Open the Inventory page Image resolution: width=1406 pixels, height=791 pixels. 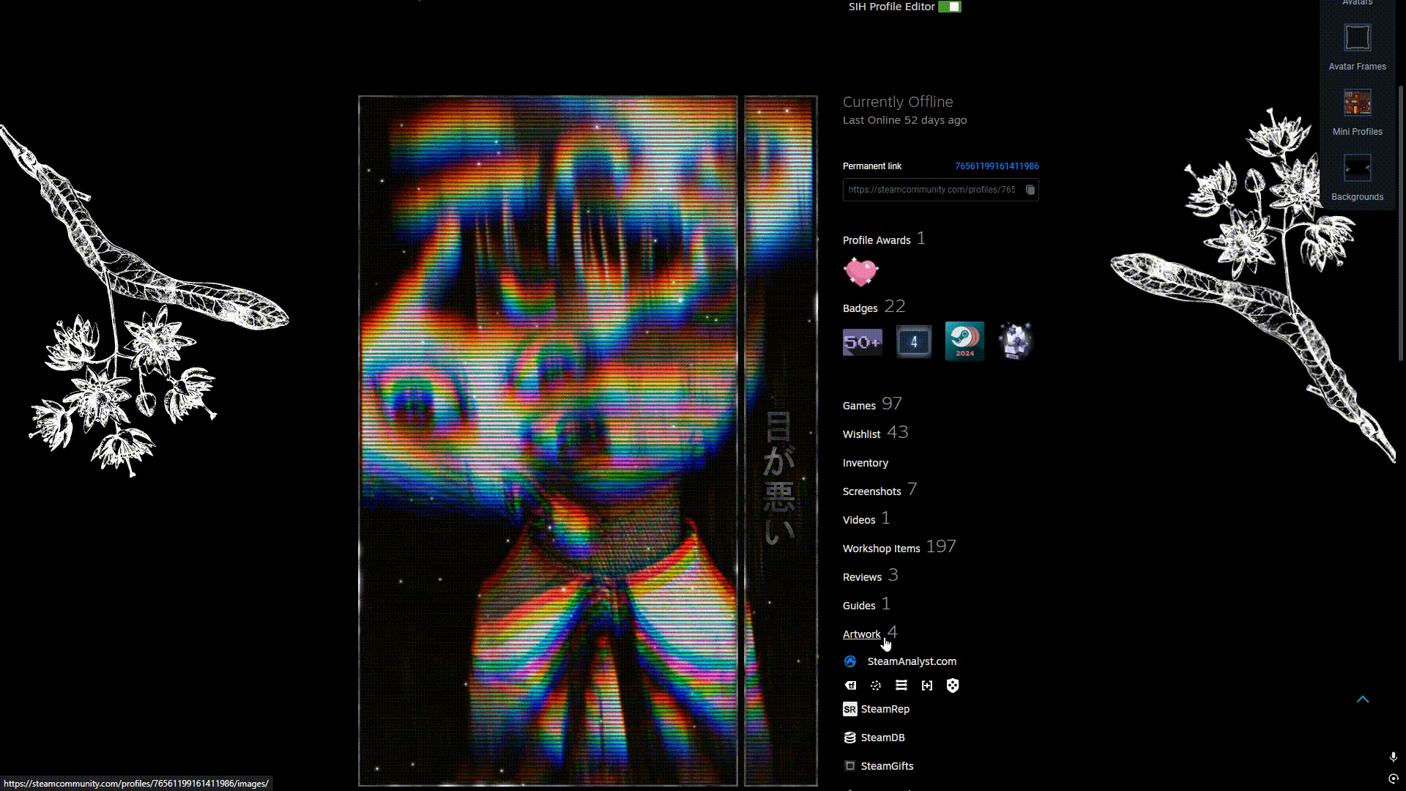pos(866,463)
